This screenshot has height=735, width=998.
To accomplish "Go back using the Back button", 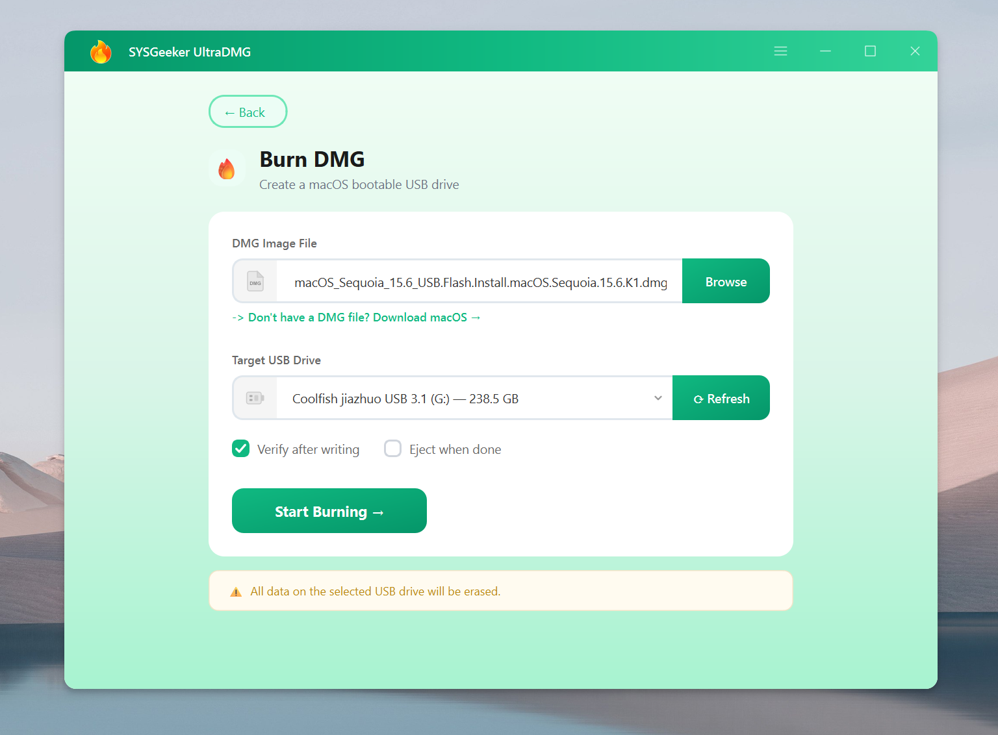I will coord(248,112).
